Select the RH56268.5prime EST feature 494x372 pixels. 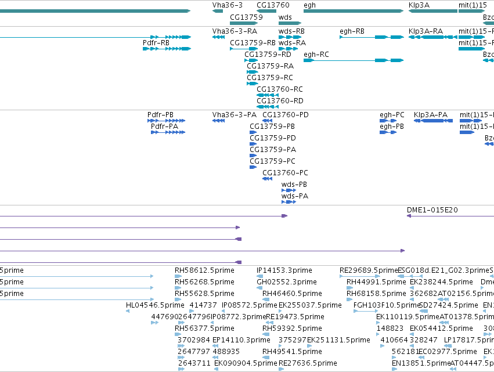(x=178, y=288)
